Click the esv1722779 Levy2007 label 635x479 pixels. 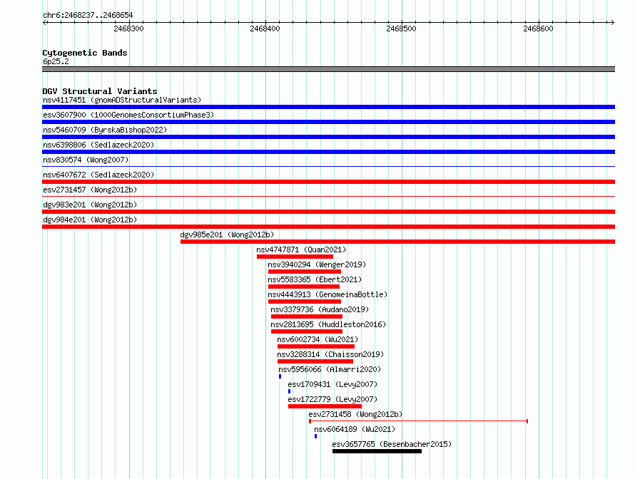[x=332, y=399]
